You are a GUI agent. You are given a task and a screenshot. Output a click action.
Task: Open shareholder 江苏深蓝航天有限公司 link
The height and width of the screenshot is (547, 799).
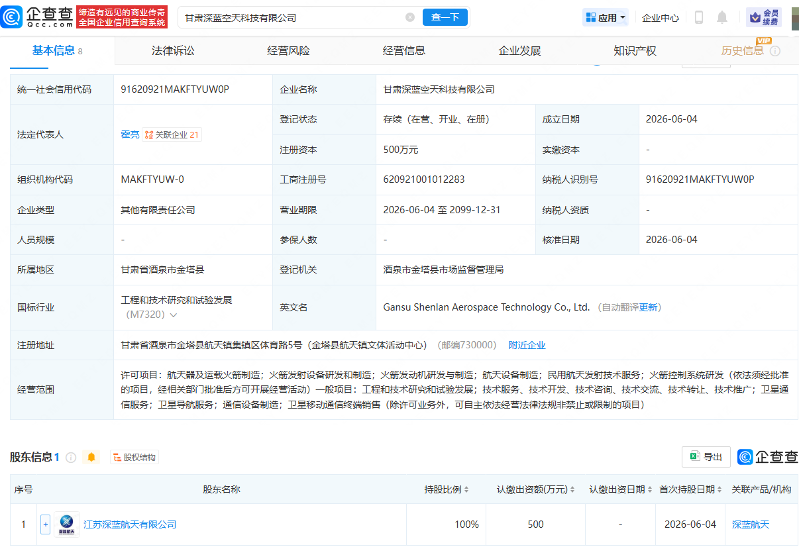(x=130, y=524)
